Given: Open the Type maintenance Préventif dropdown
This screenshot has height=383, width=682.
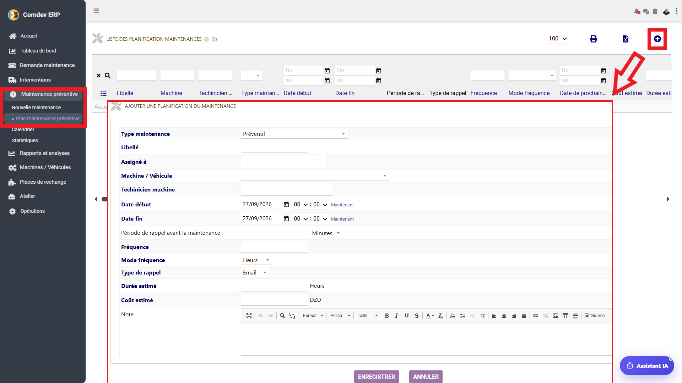Looking at the screenshot, I should pos(294,134).
